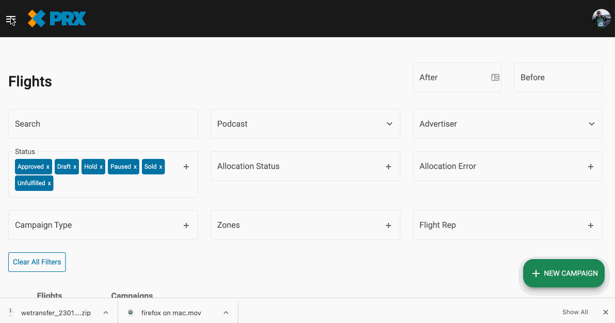Remove the Sold status chip
The image size is (615, 323).
(x=160, y=167)
